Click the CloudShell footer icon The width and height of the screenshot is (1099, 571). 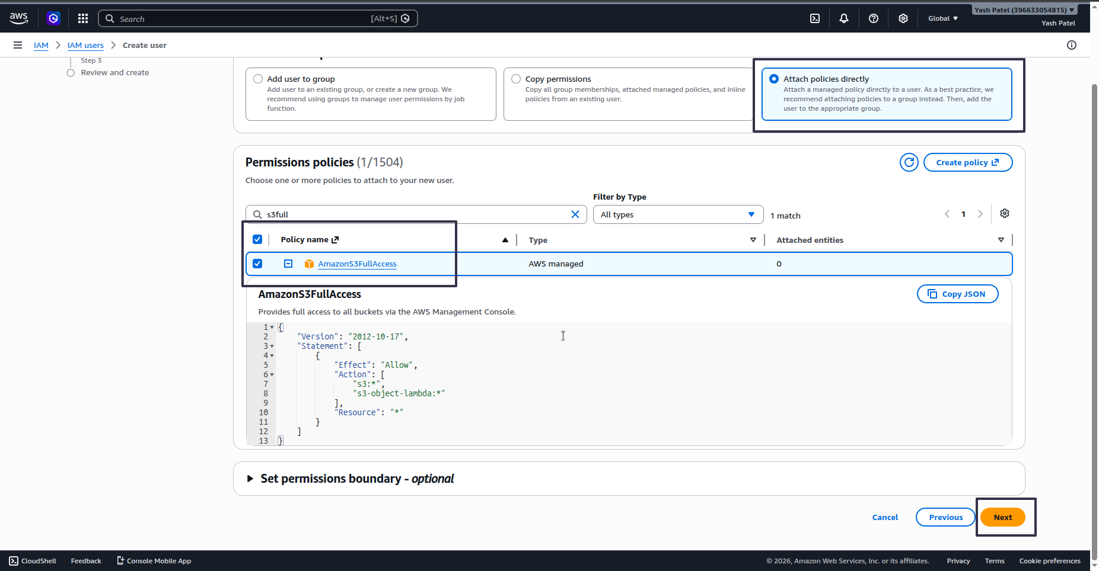click(x=14, y=561)
